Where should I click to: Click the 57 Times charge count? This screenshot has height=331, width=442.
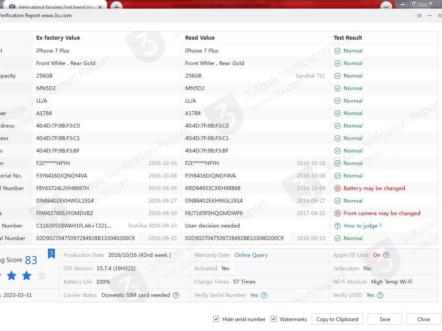click(244, 282)
